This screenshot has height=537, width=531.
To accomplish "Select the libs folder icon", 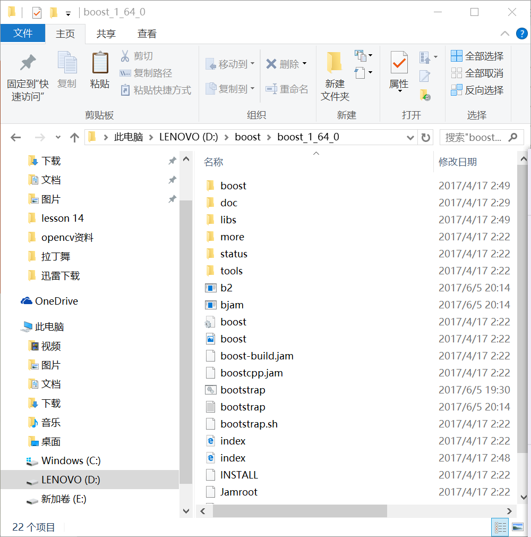I will point(210,220).
